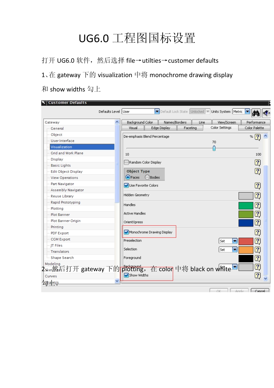Click the binoculars find default icon
274x388 pixels.
tap(256, 113)
